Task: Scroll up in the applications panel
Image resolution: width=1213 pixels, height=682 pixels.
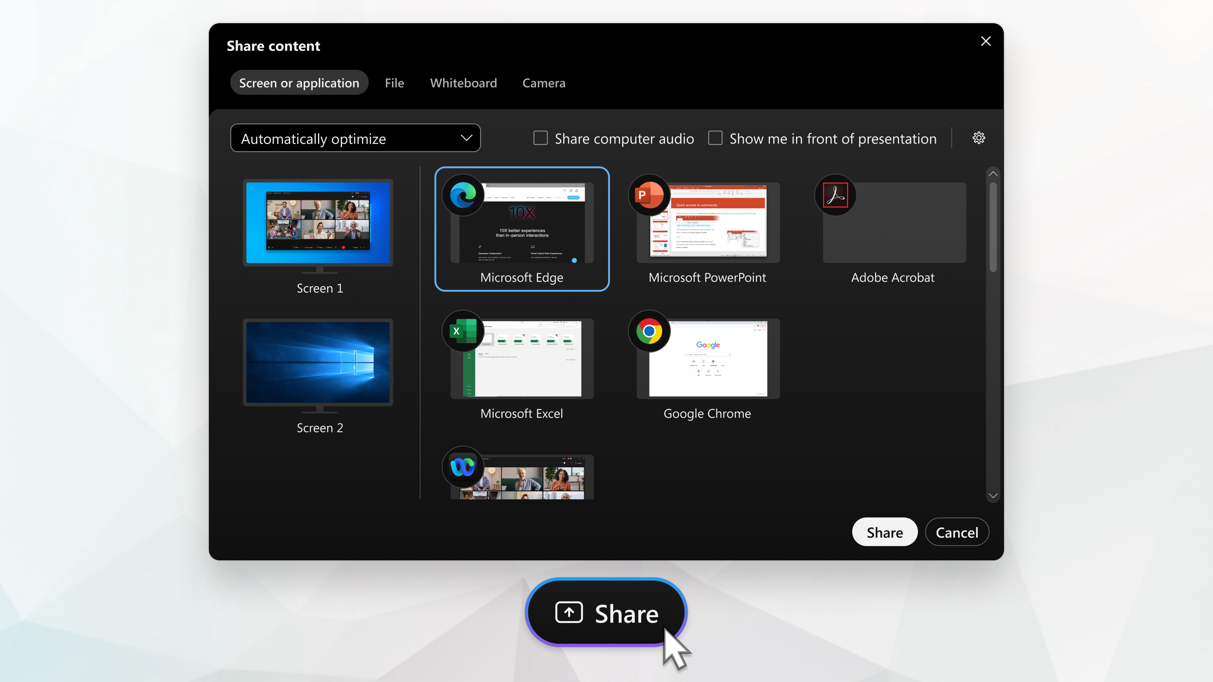Action: (x=993, y=172)
